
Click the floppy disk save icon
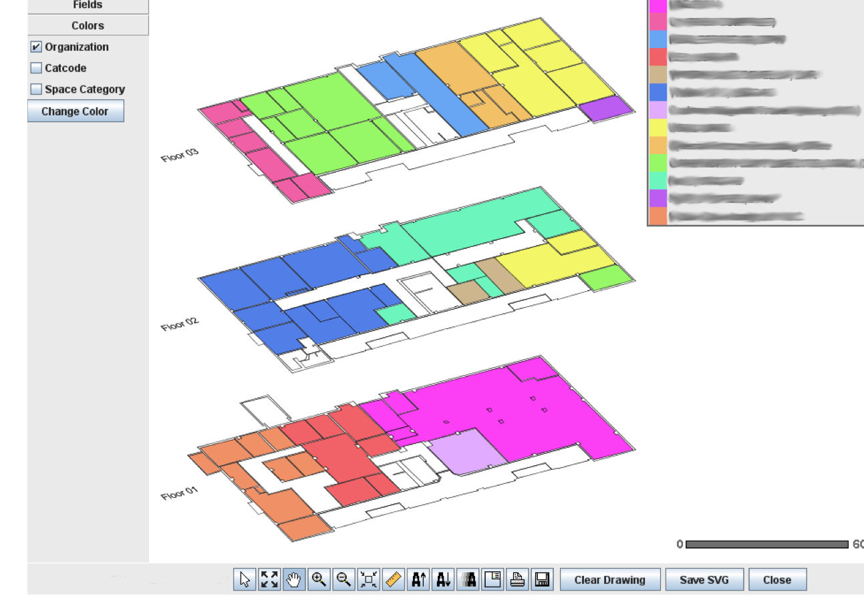pyautogui.click(x=542, y=579)
